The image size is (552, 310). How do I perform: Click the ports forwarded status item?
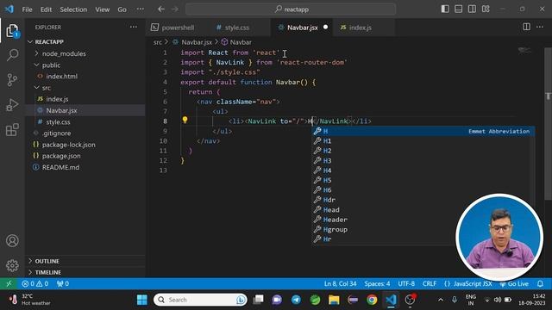[63, 283]
